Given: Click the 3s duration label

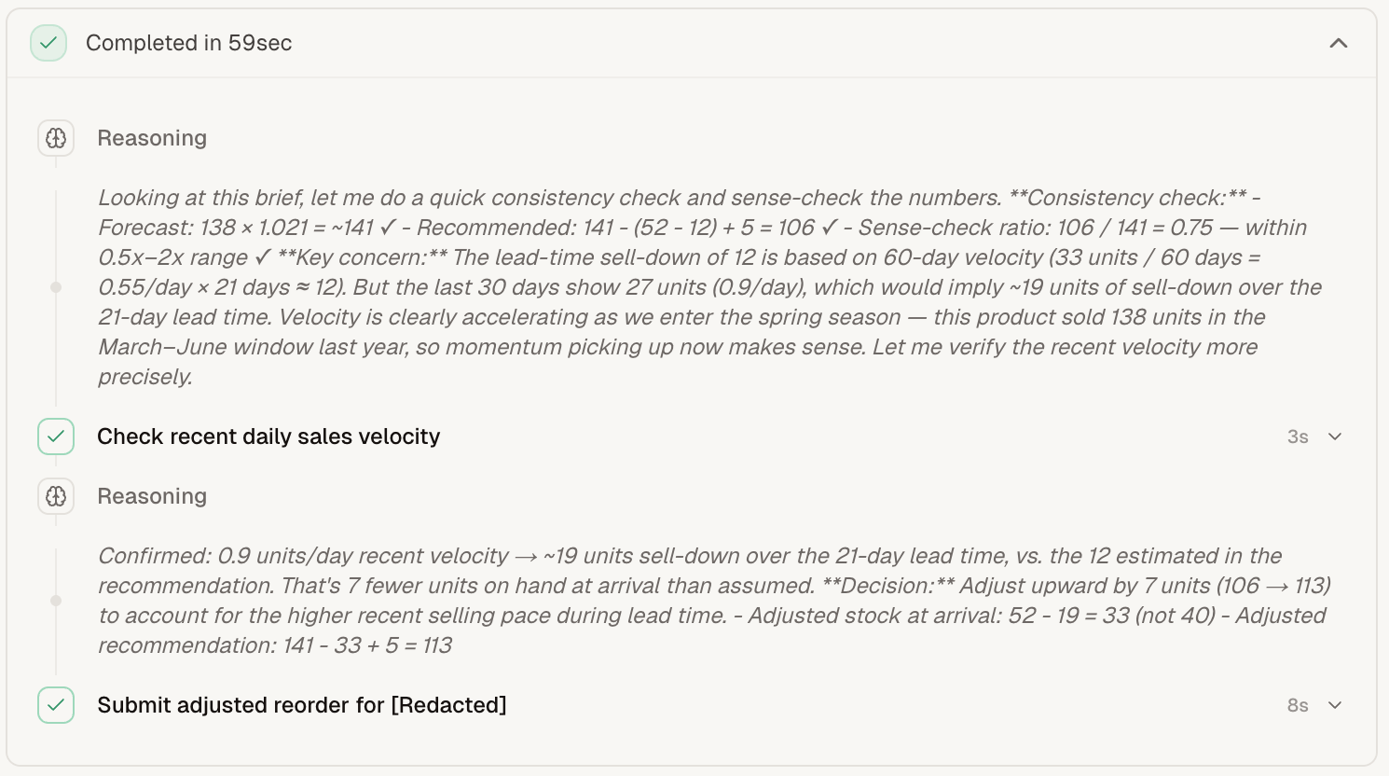Looking at the screenshot, I should pyautogui.click(x=1297, y=436).
